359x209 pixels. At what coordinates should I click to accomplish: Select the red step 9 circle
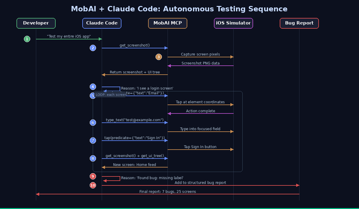coord(93,176)
